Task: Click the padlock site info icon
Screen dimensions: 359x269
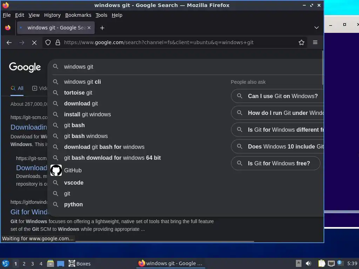Action: 58,42
